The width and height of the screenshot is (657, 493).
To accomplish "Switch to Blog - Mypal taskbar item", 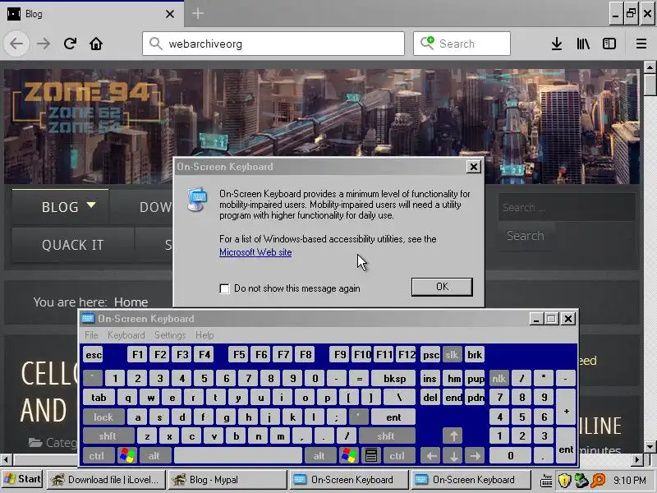I will coord(227,479).
